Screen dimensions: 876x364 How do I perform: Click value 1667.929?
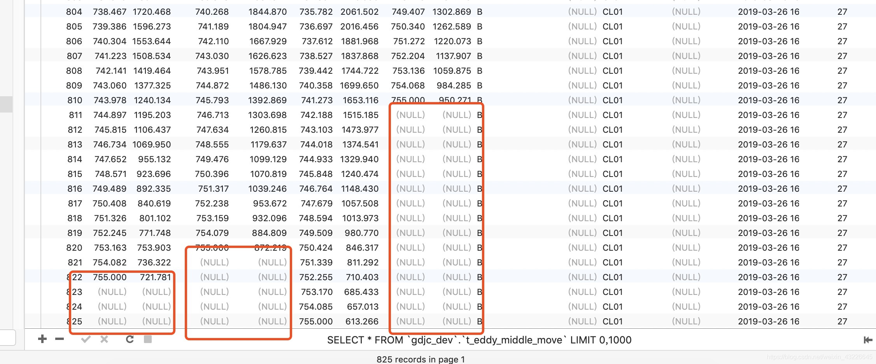tap(268, 41)
